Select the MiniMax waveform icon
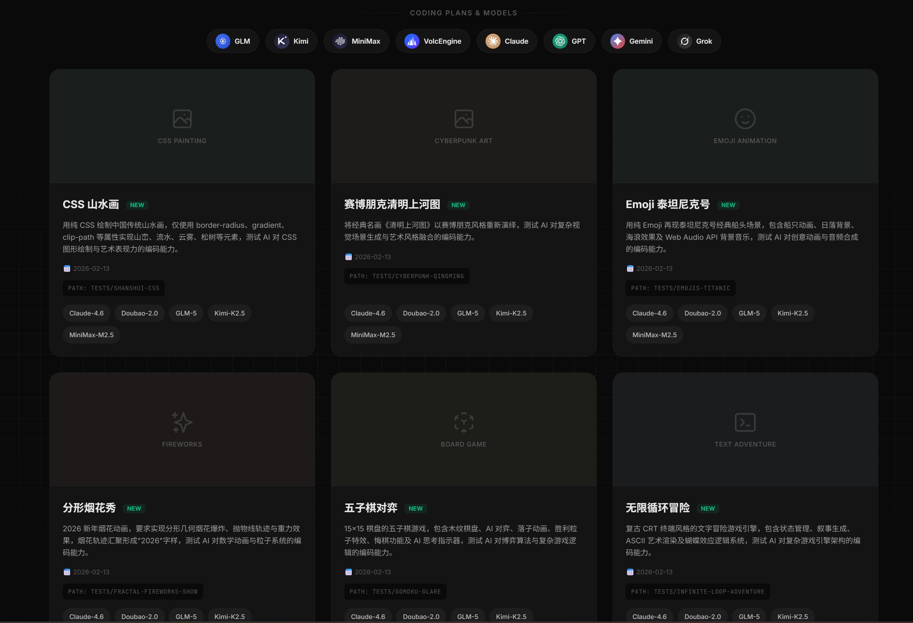 [x=340, y=41]
